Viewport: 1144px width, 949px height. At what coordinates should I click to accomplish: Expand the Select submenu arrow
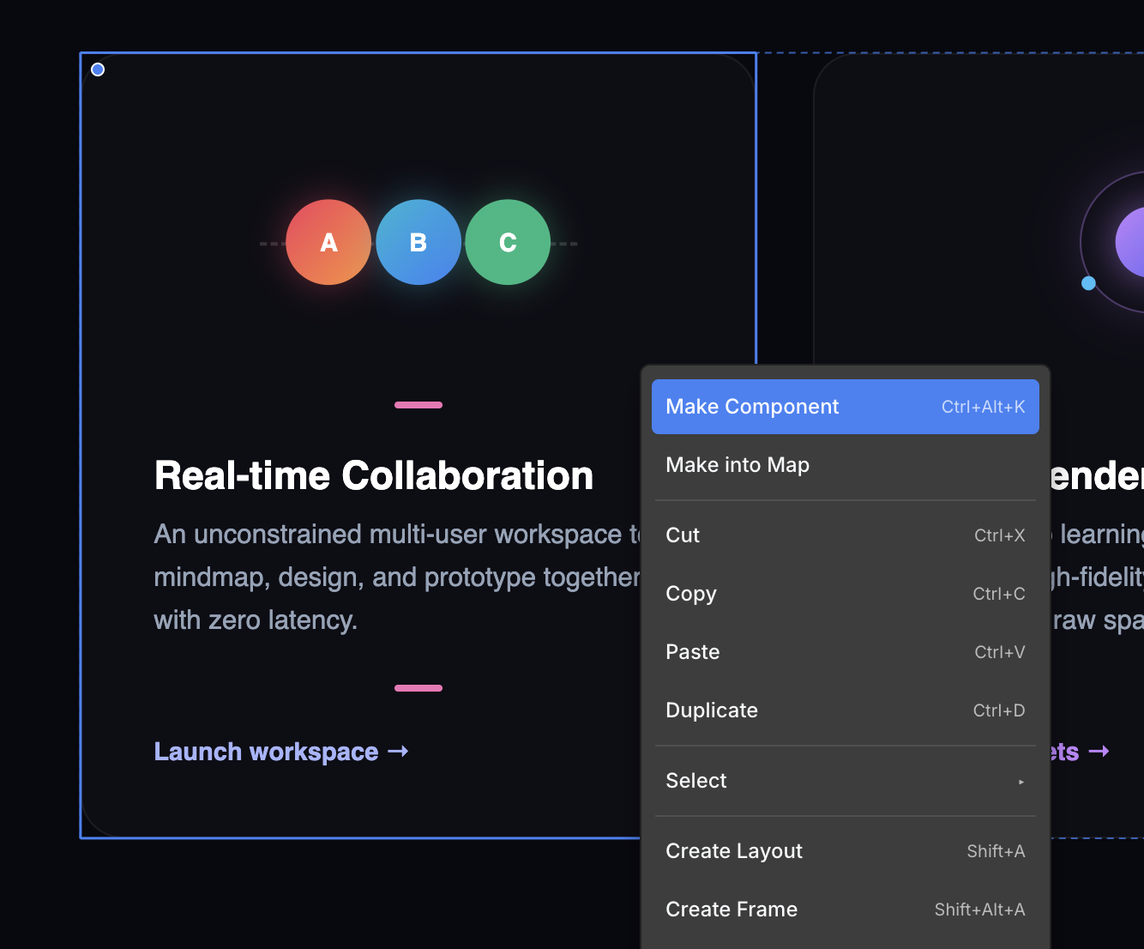point(1021,782)
